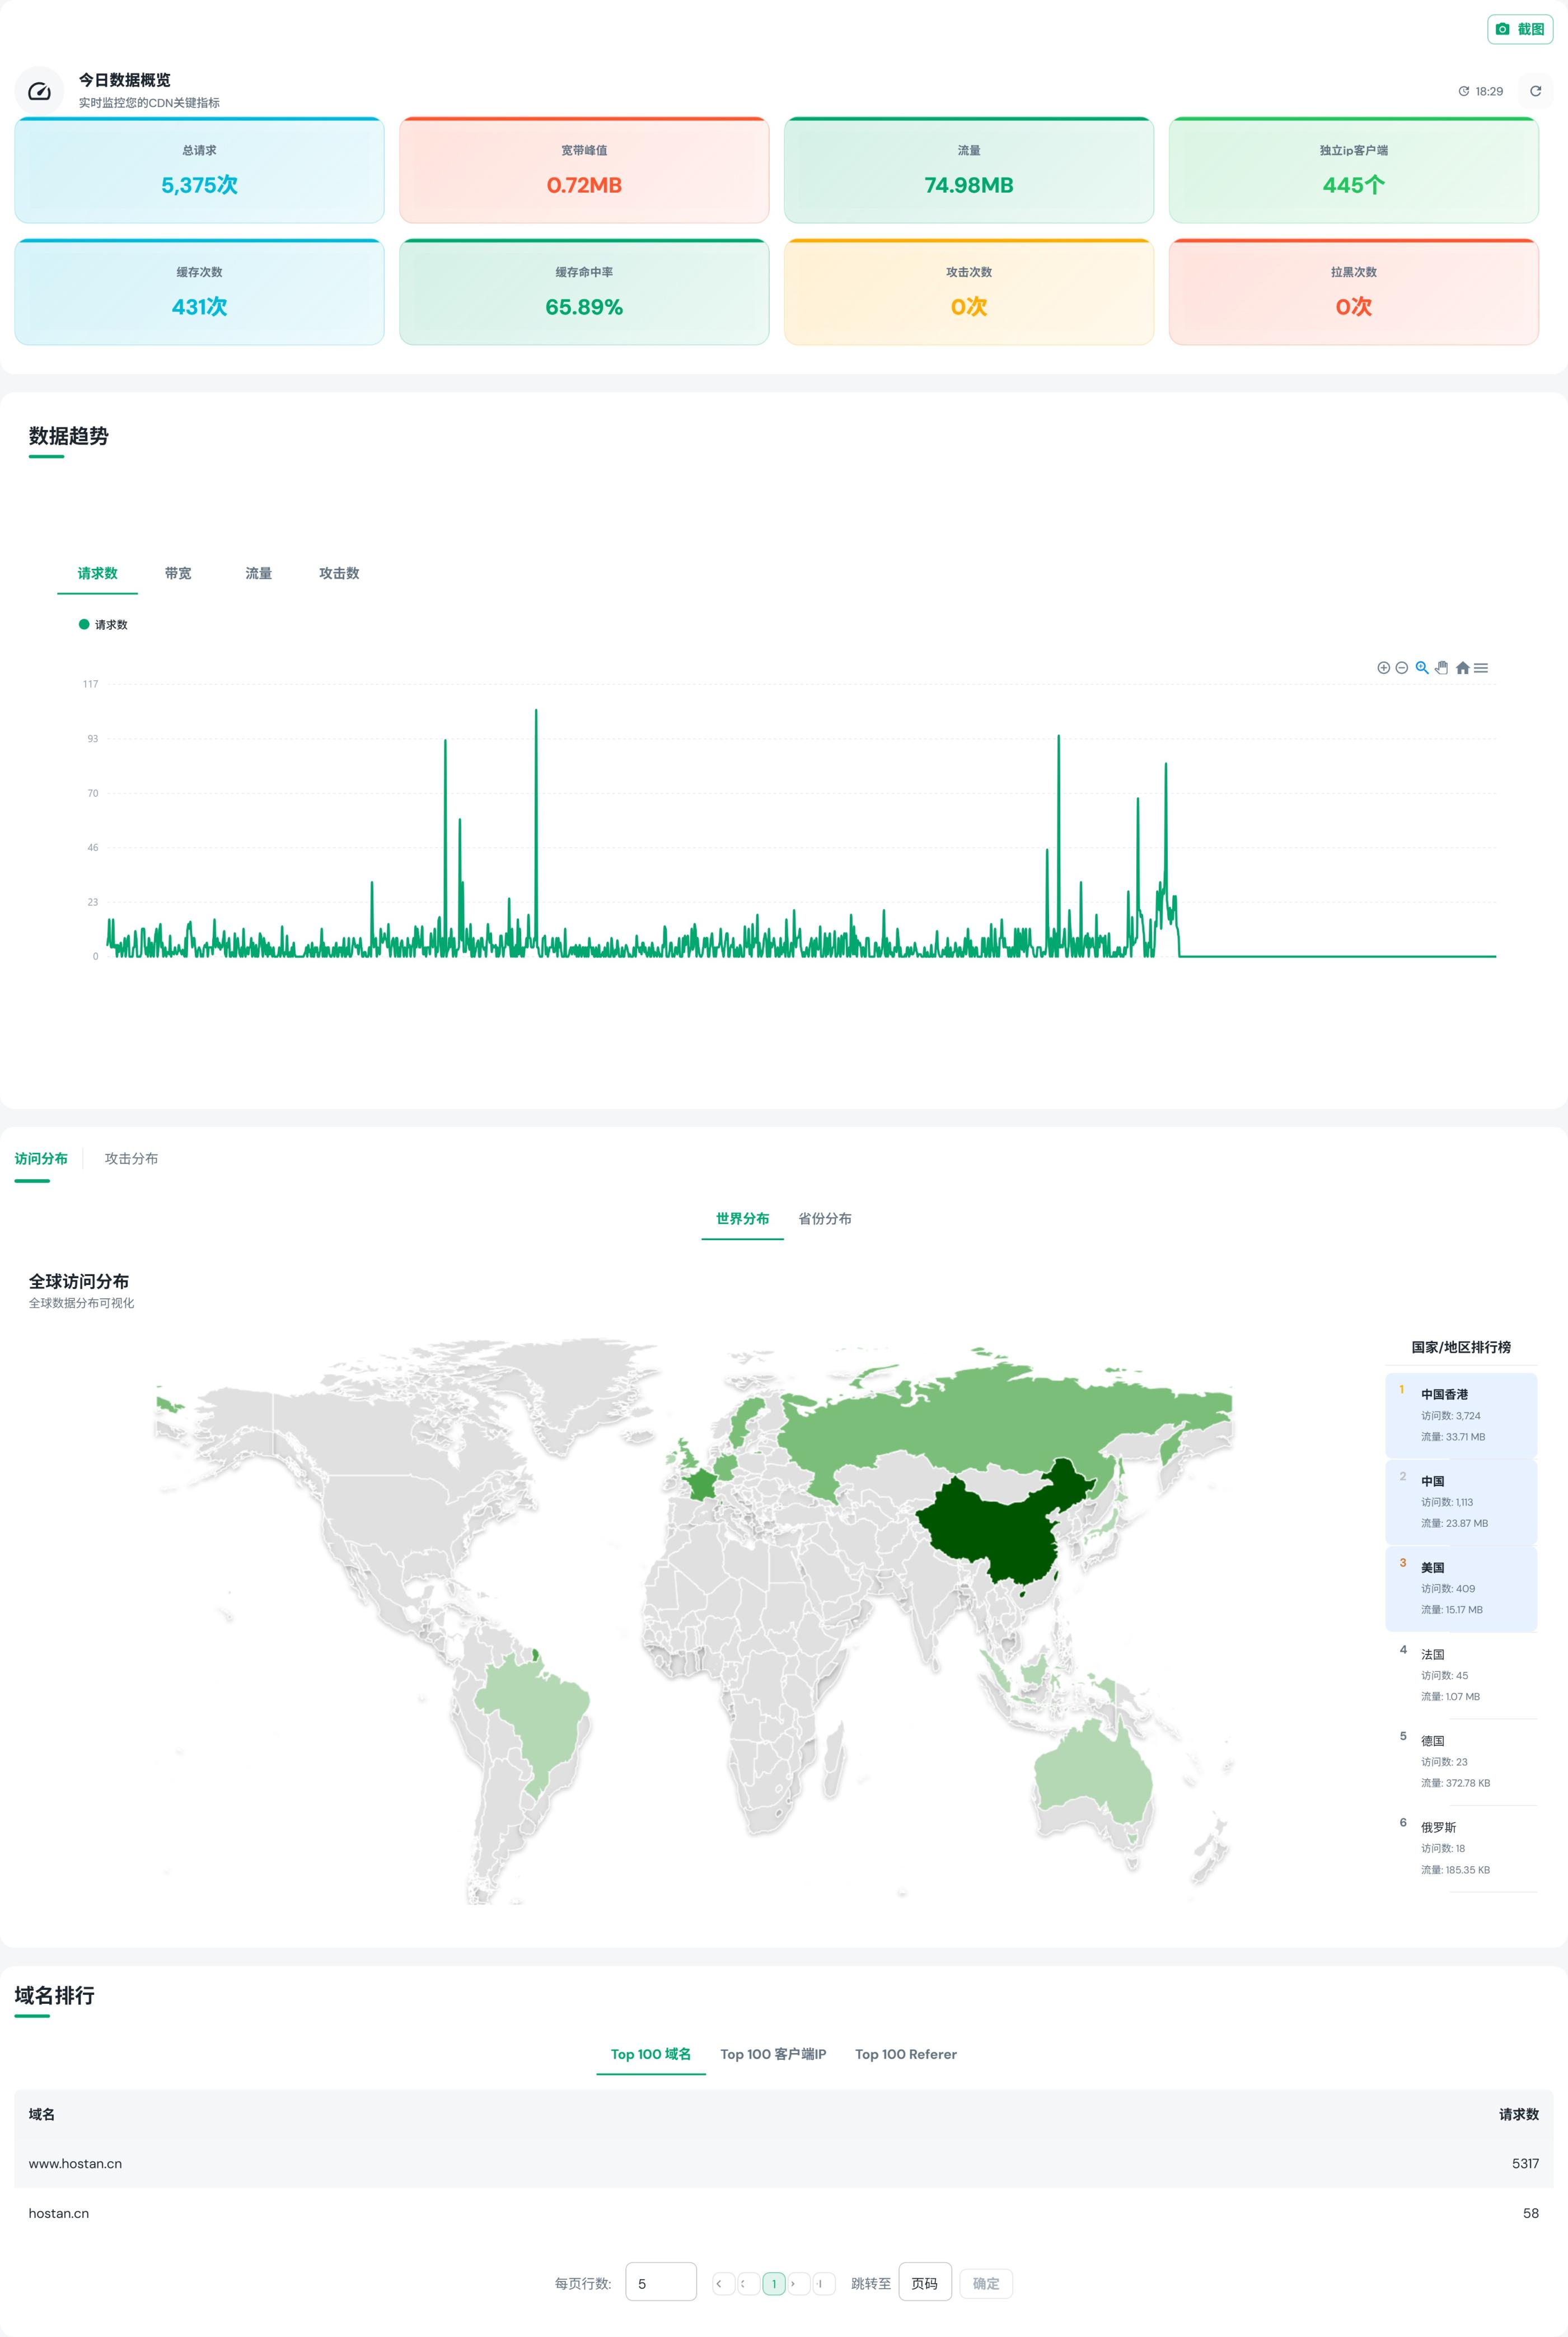The height and width of the screenshot is (2337, 1568).
Task: Click the refresh icon beside 18:29
Action: point(1535,91)
